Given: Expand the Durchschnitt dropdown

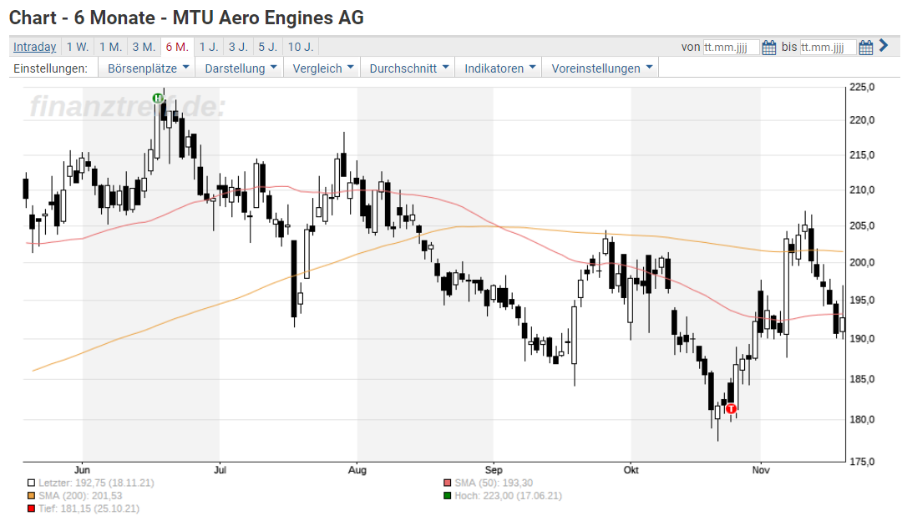Looking at the screenshot, I should tap(408, 68).
